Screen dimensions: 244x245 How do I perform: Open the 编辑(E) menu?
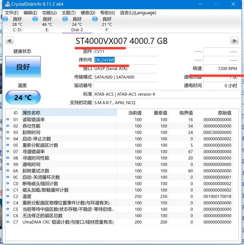pyautogui.click(x=30, y=13)
